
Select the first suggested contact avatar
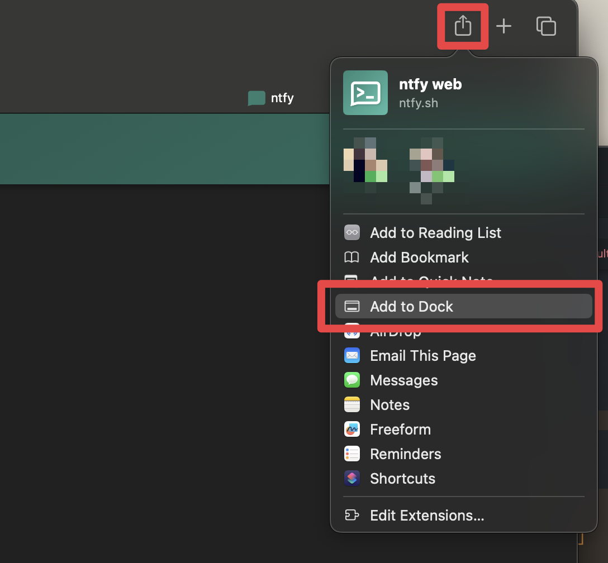click(365, 162)
